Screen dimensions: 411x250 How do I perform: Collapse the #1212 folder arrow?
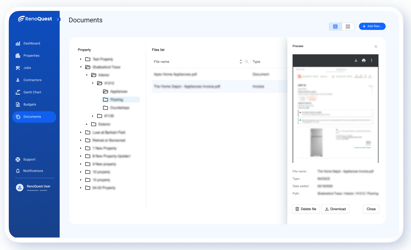click(x=93, y=83)
